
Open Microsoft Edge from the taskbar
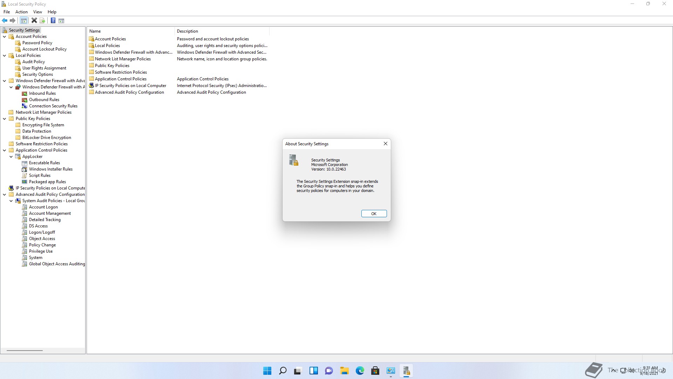pyautogui.click(x=360, y=371)
